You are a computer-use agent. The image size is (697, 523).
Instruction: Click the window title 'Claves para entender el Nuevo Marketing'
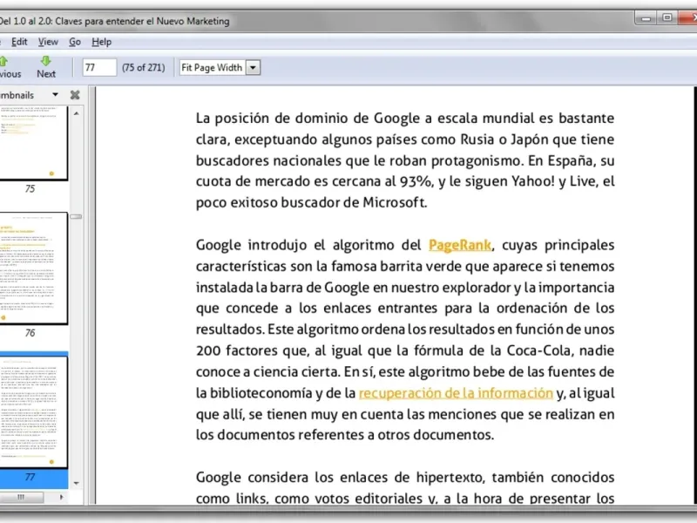142,21
